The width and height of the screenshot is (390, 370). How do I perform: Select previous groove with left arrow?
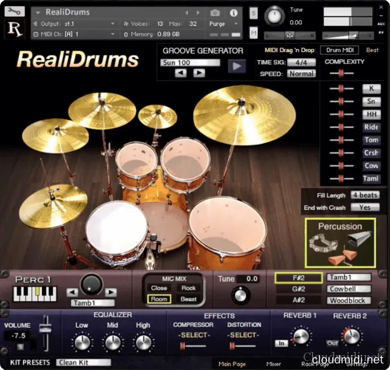point(181,73)
